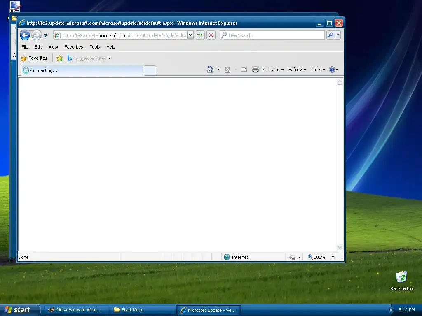Expand the Home button dropdown arrow

click(218, 70)
